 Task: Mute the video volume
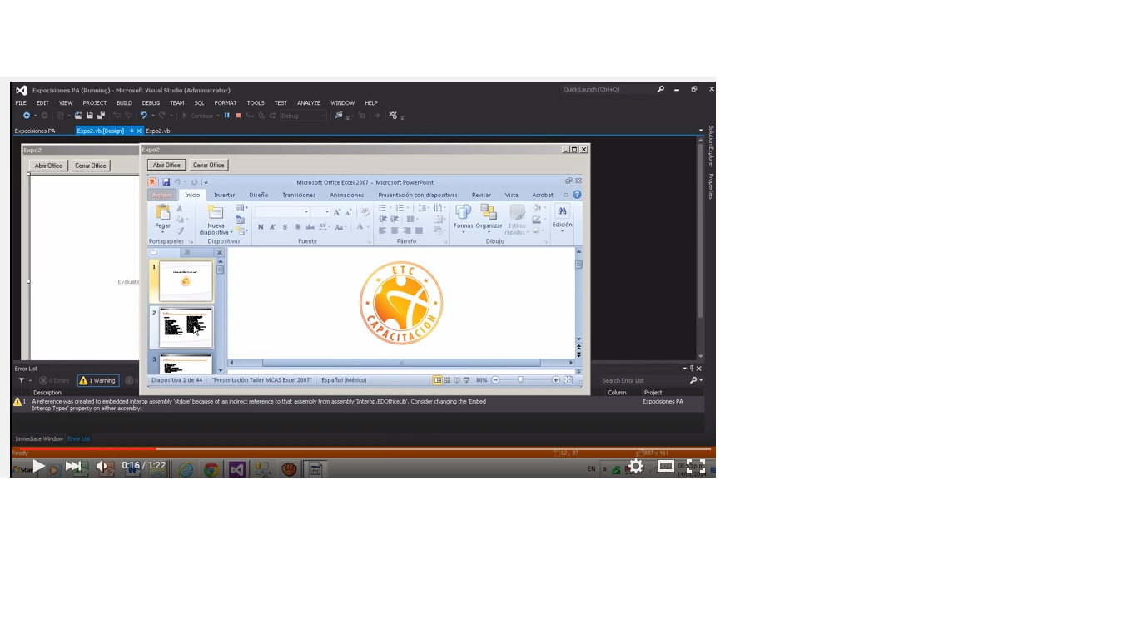coord(103,466)
